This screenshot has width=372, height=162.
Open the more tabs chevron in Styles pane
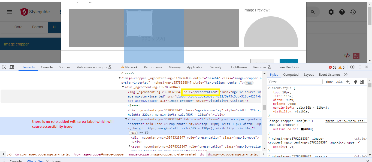pyautogui.click(x=346, y=74)
